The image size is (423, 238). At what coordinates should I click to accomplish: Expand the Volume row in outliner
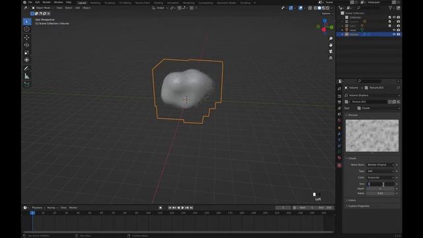point(342,34)
